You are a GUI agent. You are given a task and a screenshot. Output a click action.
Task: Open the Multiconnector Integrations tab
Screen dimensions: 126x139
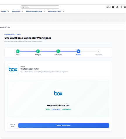coord(34,11)
